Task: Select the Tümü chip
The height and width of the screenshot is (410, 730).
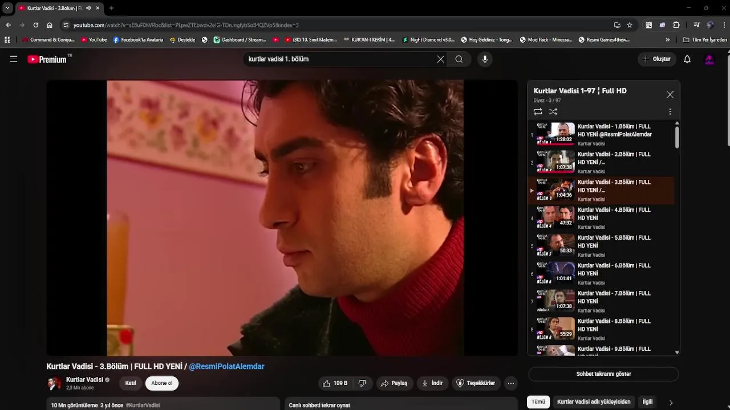Action: (x=538, y=402)
